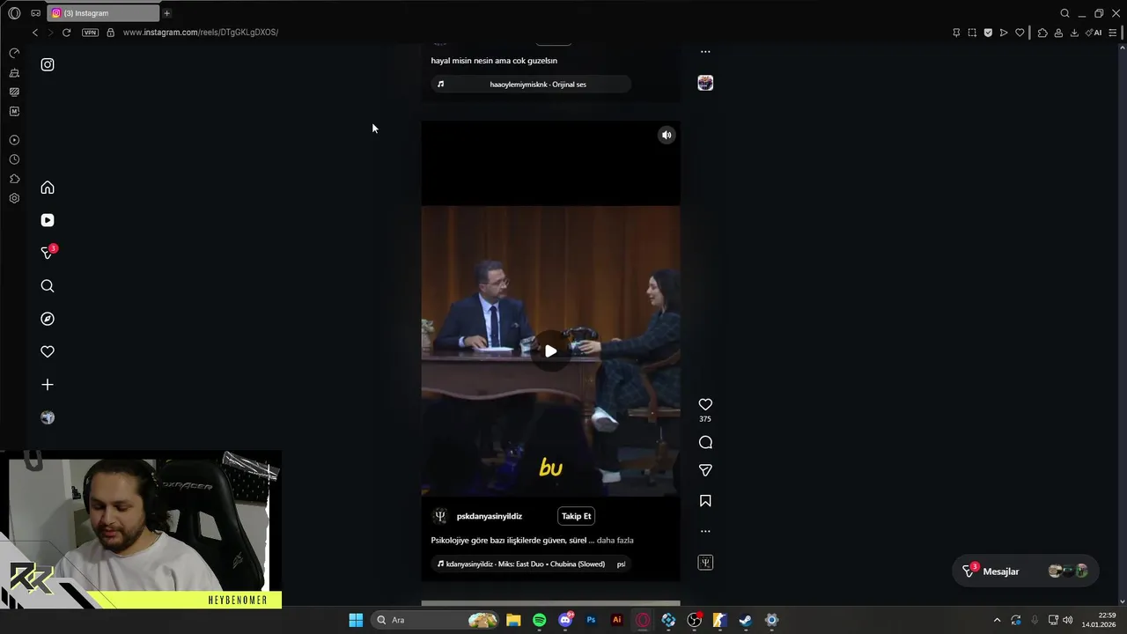Play the paused reel video
Screen dimensions: 1127x634
[550, 350]
